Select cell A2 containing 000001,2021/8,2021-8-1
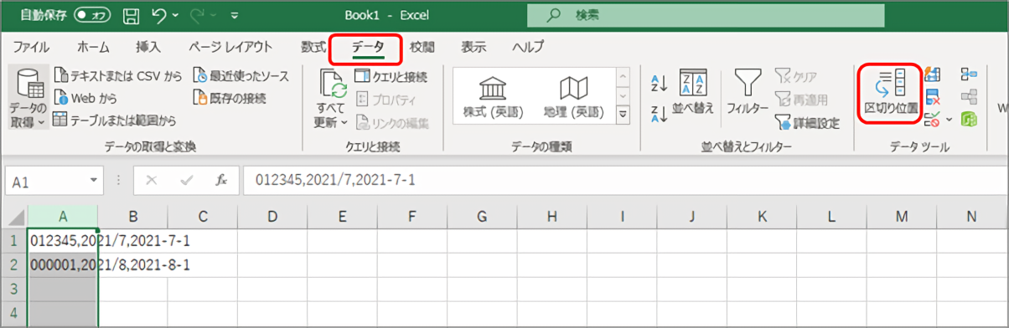This screenshot has height=328, width=1009. pyautogui.click(x=63, y=264)
